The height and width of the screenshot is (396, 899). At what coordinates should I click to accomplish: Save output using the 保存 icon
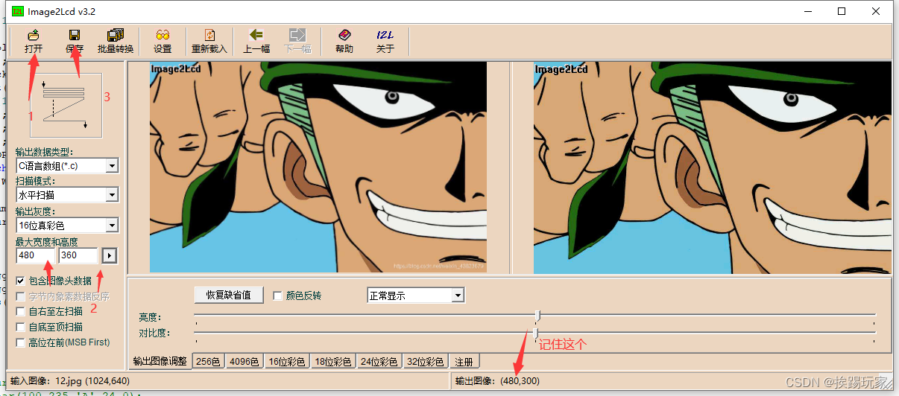point(75,41)
